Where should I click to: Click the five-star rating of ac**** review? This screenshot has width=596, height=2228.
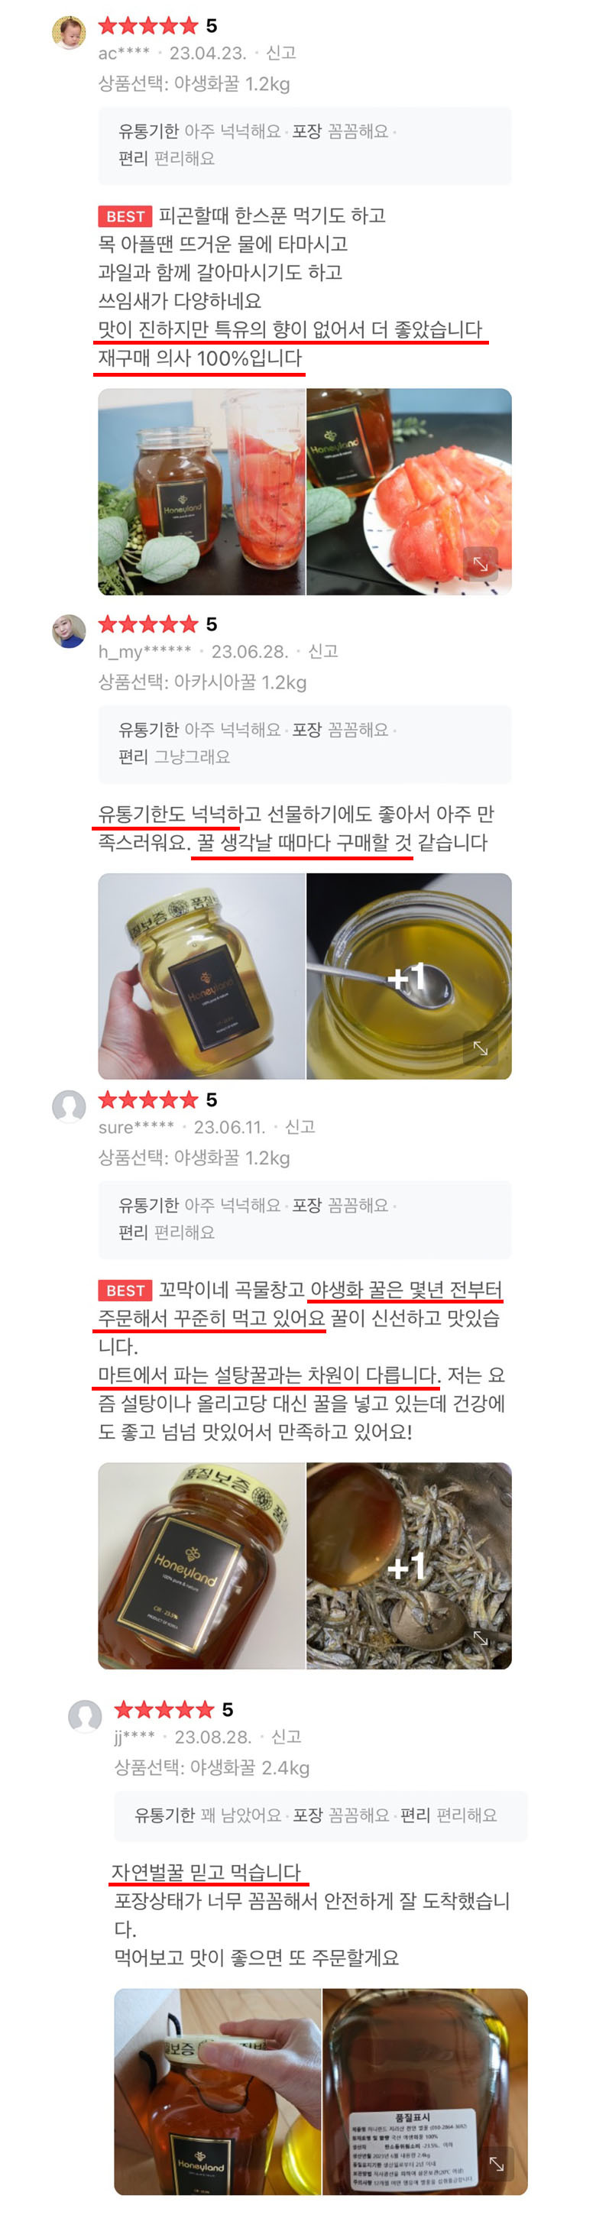pos(149,26)
